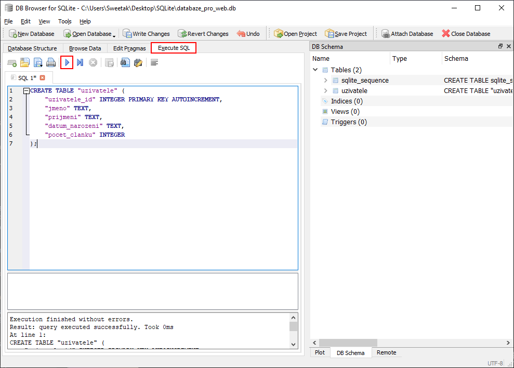This screenshot has width=514, height=368.
Task: Close the SQL 1 editor tab
Action: tap(42, 78)
